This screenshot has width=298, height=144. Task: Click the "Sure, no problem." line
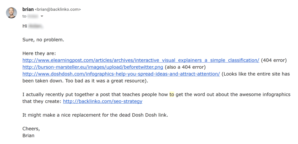coord(43,40)
